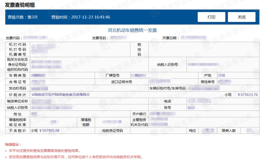Select the 完税凭证号码 cell label
This screenshot has height=159, width=260.
point(112,131)
